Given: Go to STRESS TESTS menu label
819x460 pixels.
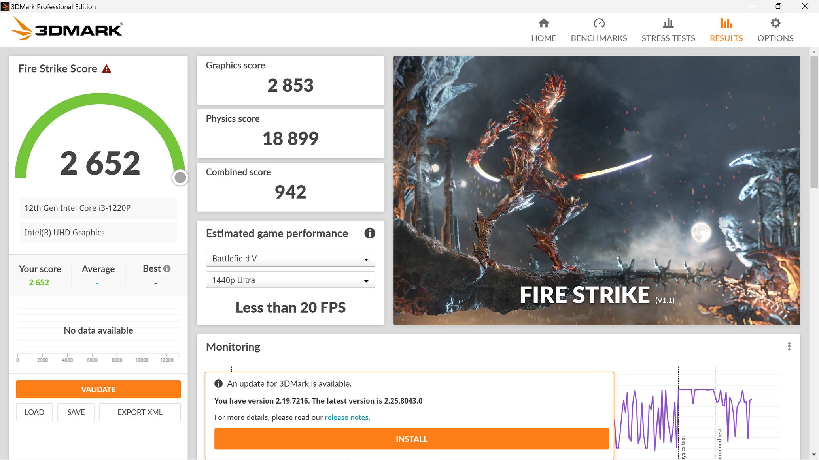Looking at the screenshot, I should (x=668, y=38).
